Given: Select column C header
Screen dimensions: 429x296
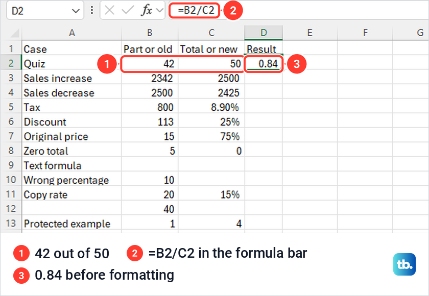Looking at the screenshot, I should [x=211, y=33].
